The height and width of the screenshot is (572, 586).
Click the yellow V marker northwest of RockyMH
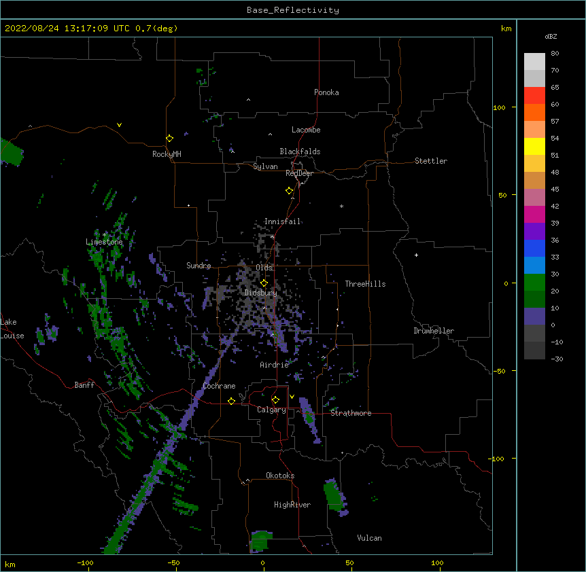pyautogui.click(x=119, y=125)
